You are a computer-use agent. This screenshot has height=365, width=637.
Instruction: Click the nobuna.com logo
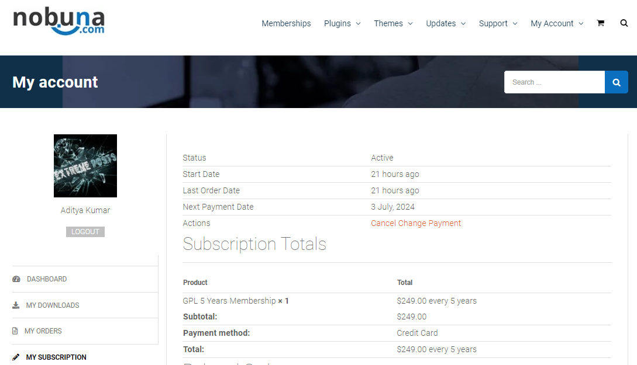click(x=58, y=22)
